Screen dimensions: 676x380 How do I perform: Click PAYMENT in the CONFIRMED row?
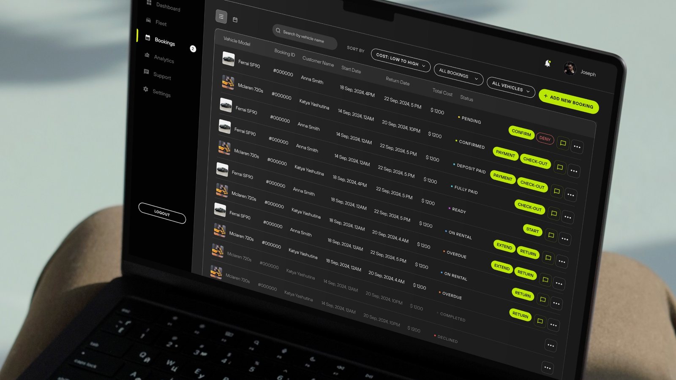pos(506,154)
